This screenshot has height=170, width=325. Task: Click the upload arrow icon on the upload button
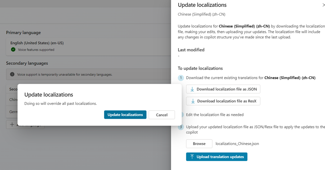[192, 157]
